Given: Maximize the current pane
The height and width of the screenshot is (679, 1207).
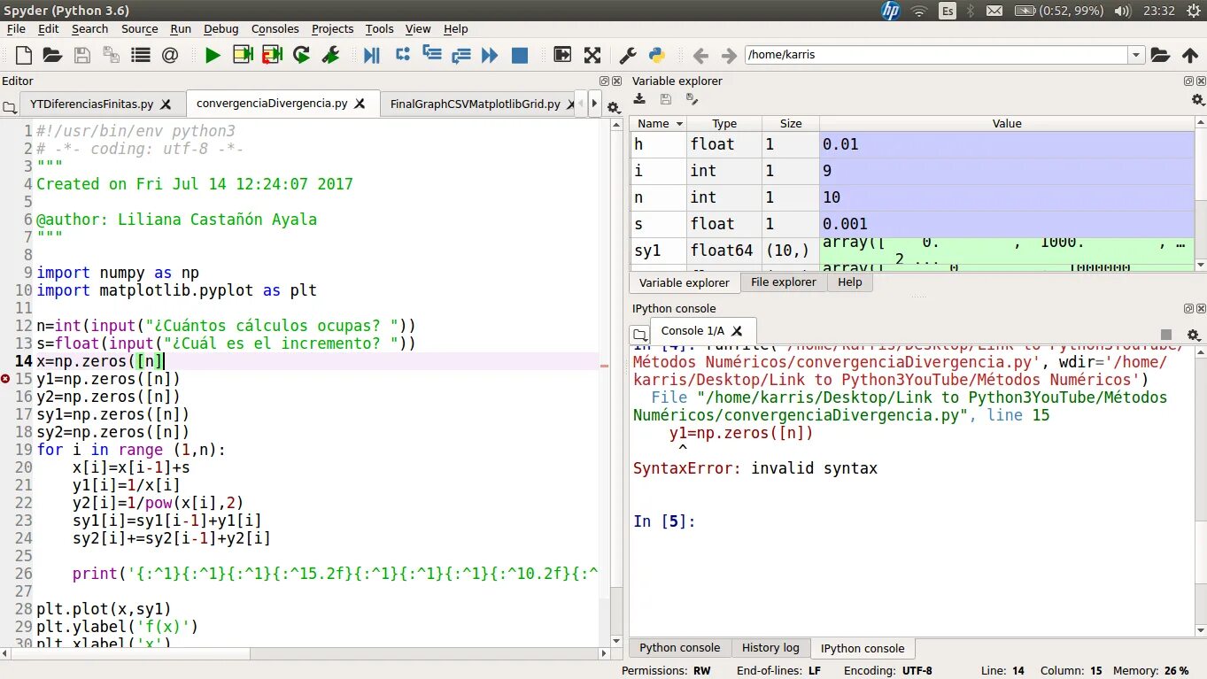Looking at the screenshot, I should [x=562, y=55].
